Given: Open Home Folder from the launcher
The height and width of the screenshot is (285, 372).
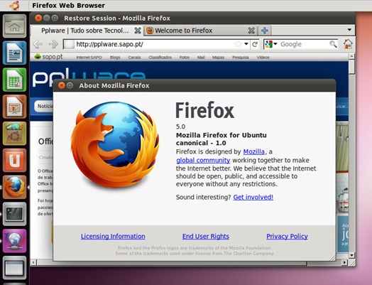Looking at the screenshot, I should (x=14, y=26).
